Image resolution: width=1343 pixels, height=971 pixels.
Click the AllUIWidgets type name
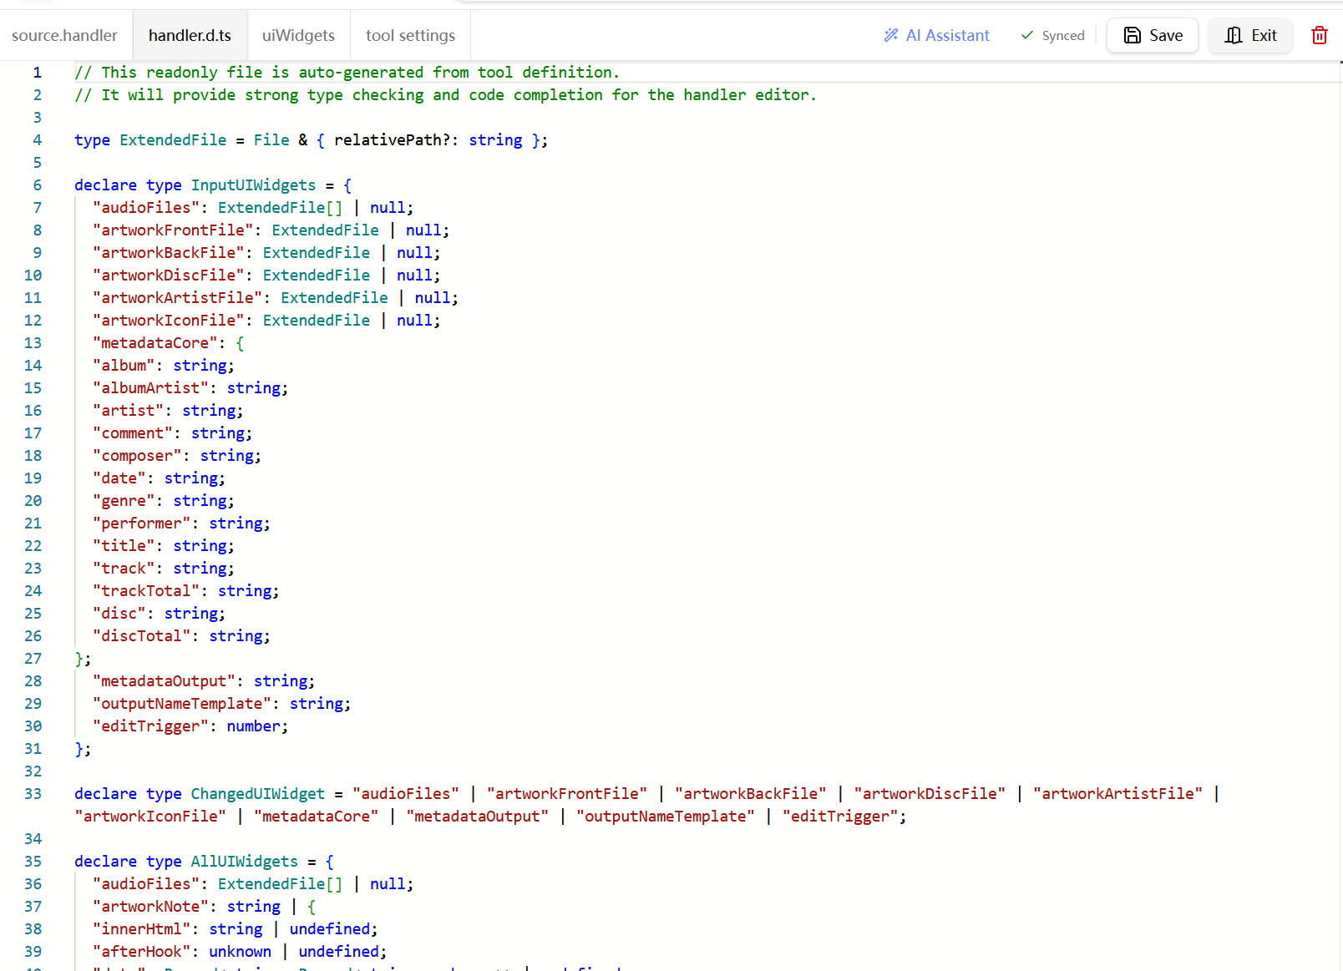(244, 862)
